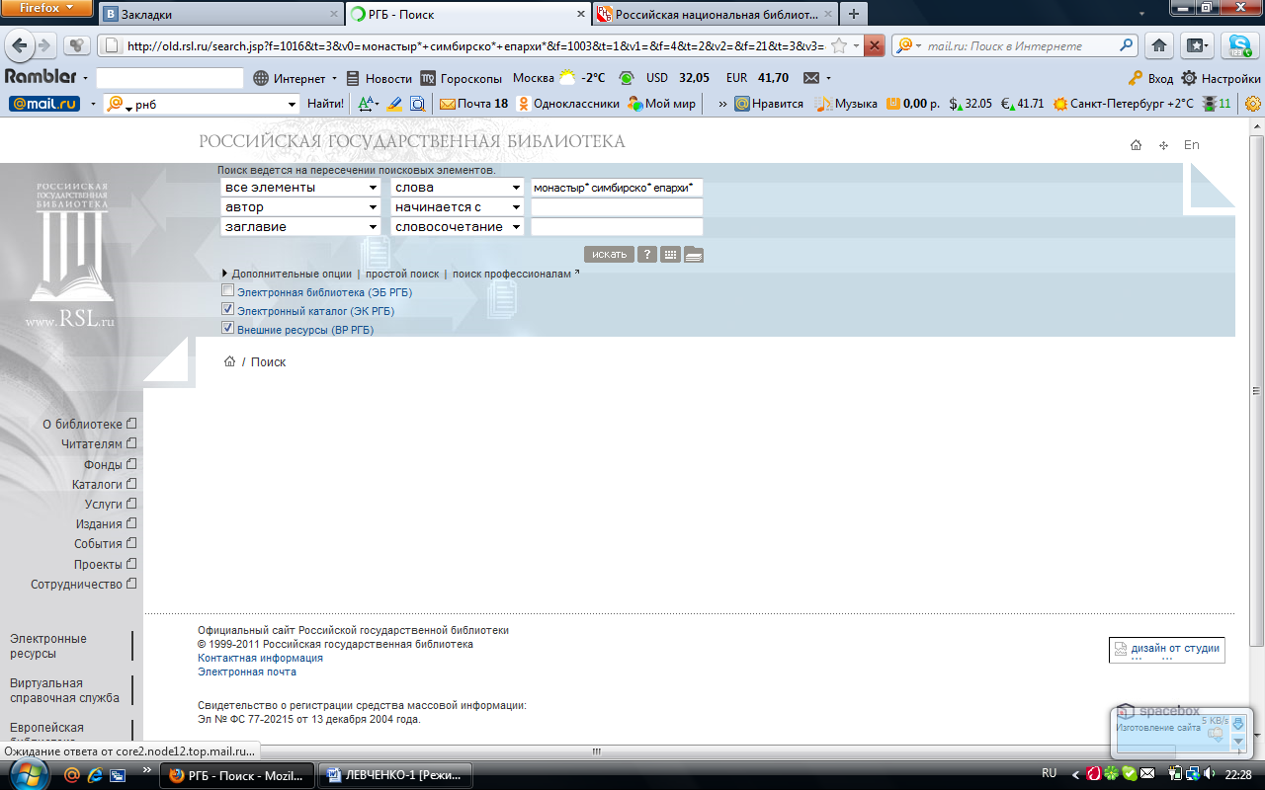Open Каталоги menu item
The height and width of the screenshot is (790, 1265).
104,484
